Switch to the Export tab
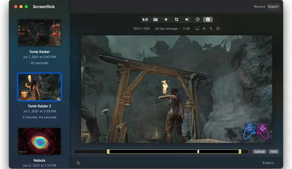This screenshot has width=292, height=169. click(x=273, y=7)
